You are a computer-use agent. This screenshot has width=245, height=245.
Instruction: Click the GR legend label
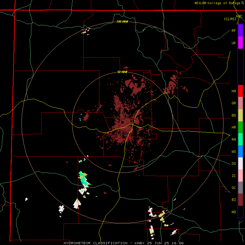[x=234, y=103]
